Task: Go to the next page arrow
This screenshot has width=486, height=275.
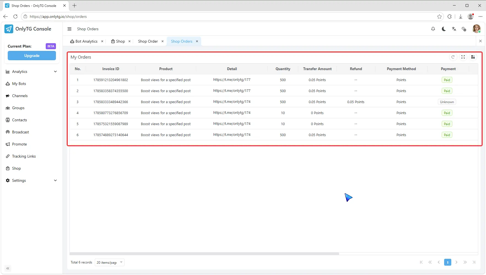Action: 456,262
